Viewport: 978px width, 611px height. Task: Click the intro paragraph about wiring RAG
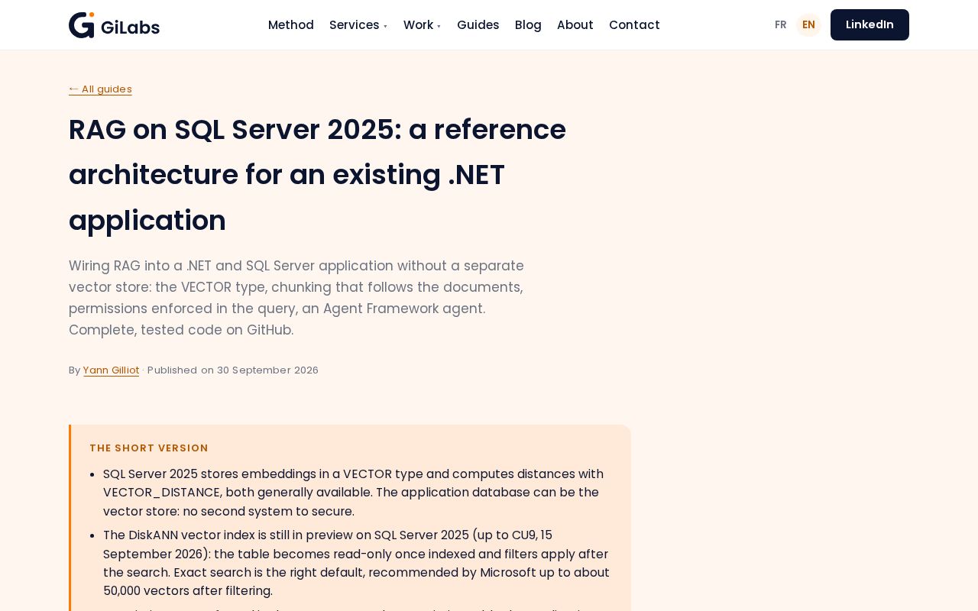[x=296, y=298]
